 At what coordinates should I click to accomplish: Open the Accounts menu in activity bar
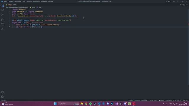tap(2, 92)
